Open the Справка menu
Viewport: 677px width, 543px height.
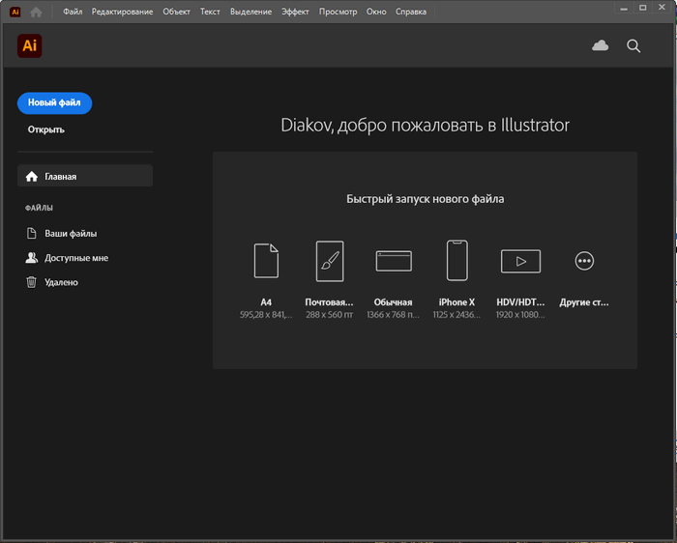pyautogui.click(x=411, y=12)
